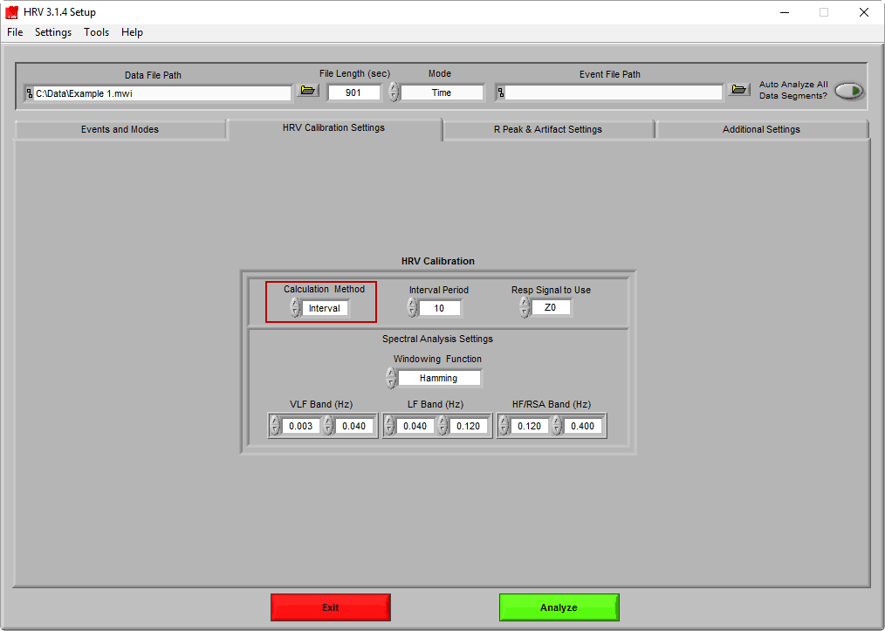
Task: Open the Mode selector showing Time
Action: pyautogui.click(x=442, y=93)
